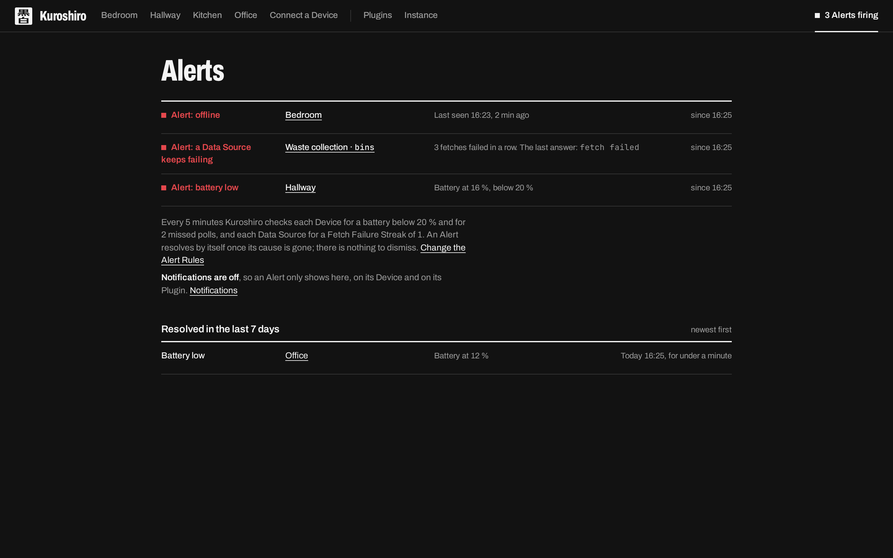Screen dimensions: 893x558
Task: Click the '3 fetches failed in a row' text
Action: (475, 147)
